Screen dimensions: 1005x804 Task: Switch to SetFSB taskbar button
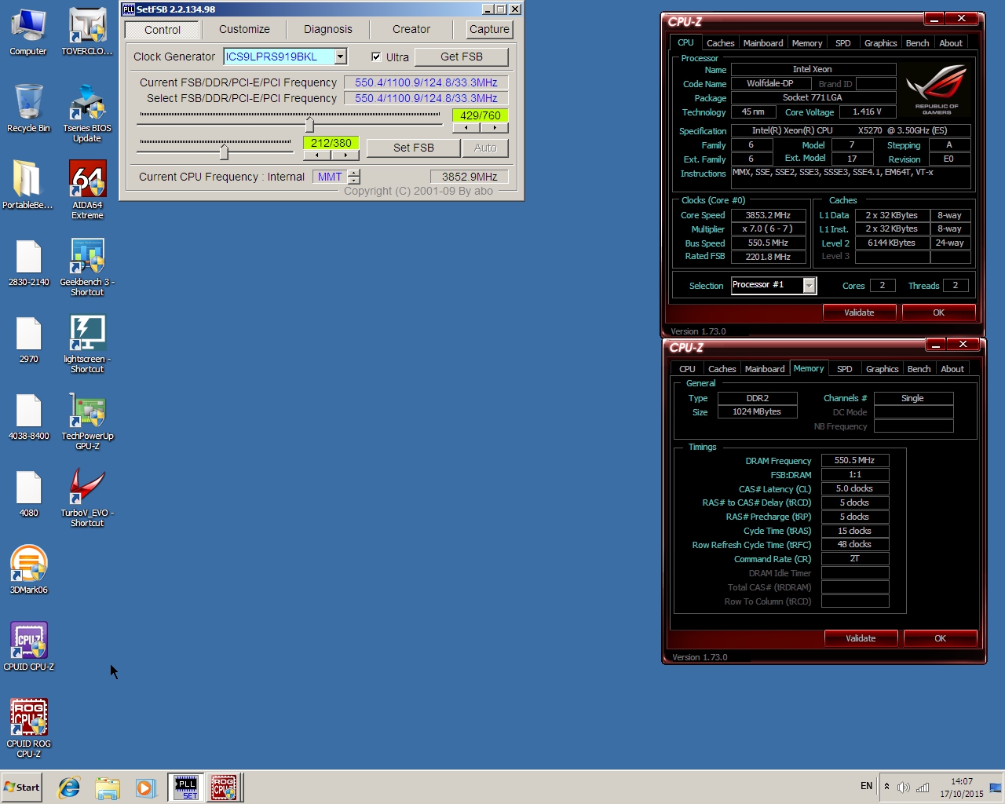click(185, 788)
